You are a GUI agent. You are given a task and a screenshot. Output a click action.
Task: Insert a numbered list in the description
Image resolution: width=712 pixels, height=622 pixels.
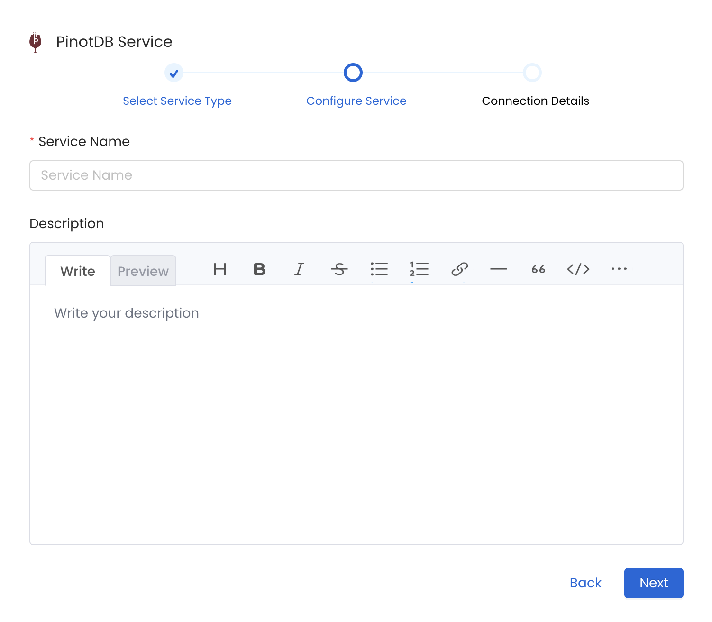coord(419,270)
